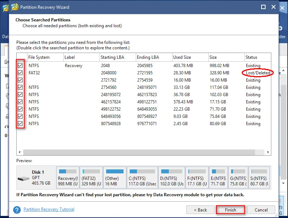
Task: Sort by Label column header
Action: coord(82,57)
